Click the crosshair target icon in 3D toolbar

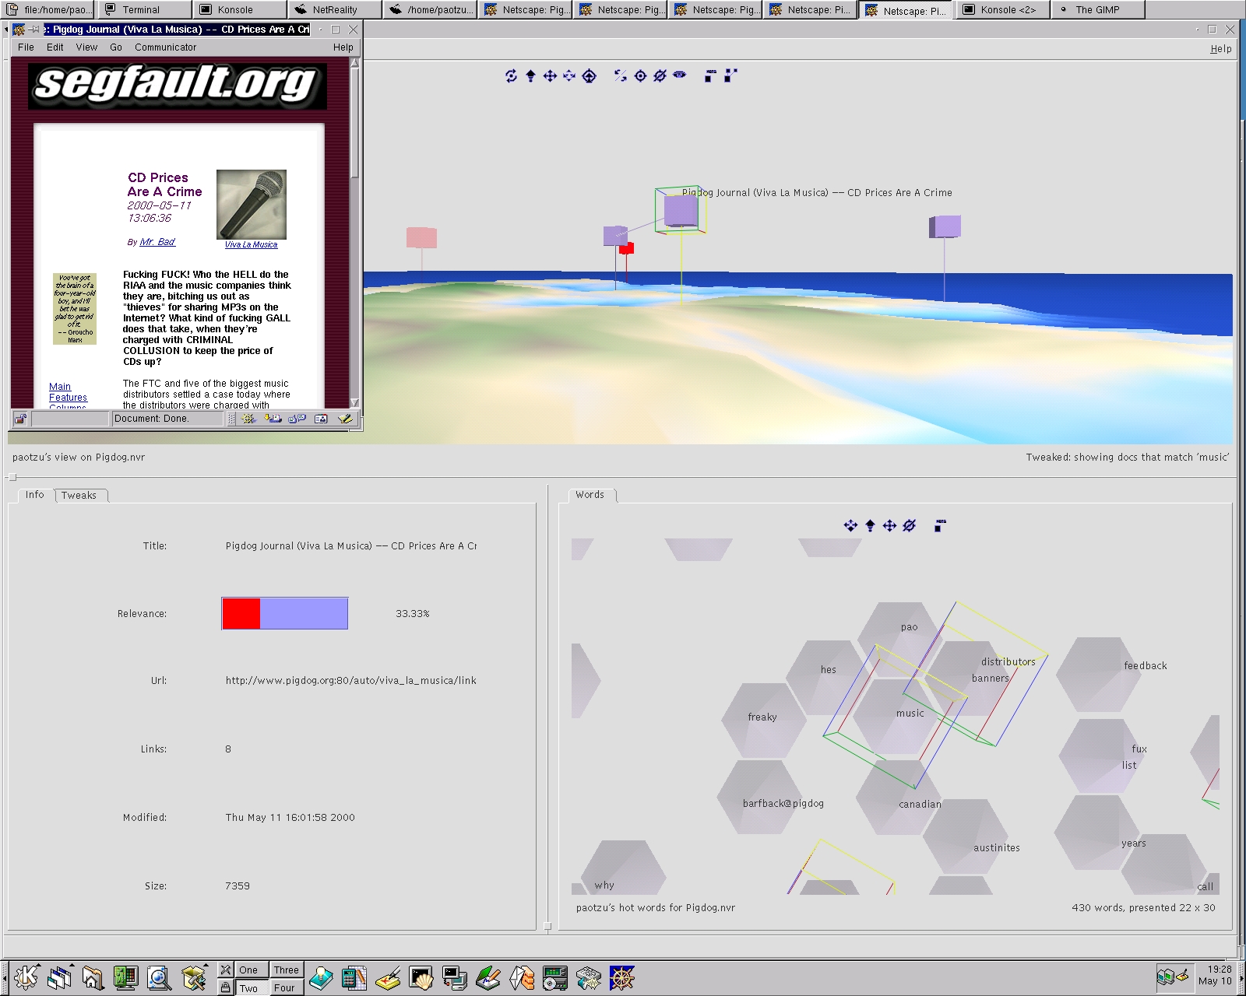[640, 75]
